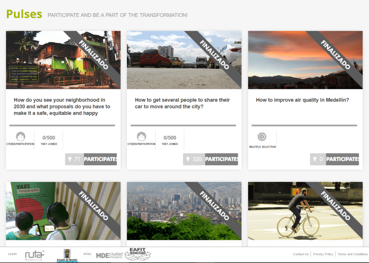
Task: Click the Alcaldía de Medellín logo
Action: coord(67,255)
